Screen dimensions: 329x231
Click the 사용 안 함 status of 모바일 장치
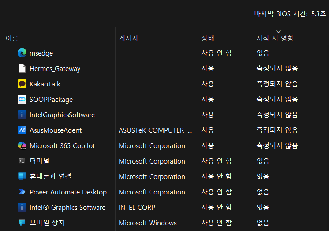point(217,222)
